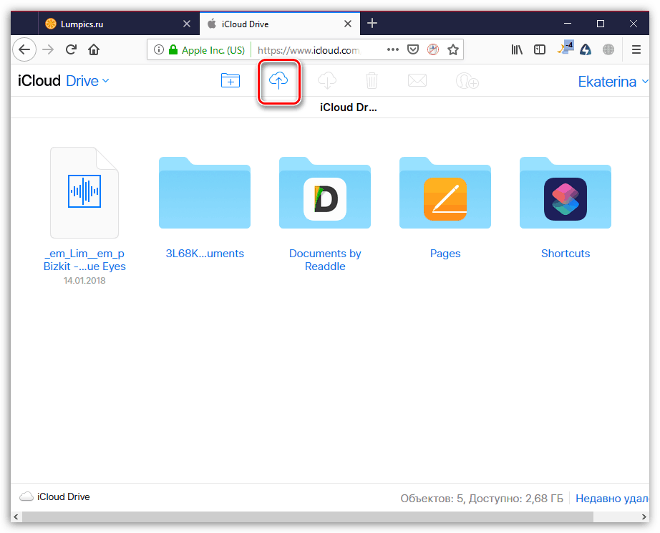Click the email envelope icon in the toolbar
660x533 pixels.
click(417, 80)
